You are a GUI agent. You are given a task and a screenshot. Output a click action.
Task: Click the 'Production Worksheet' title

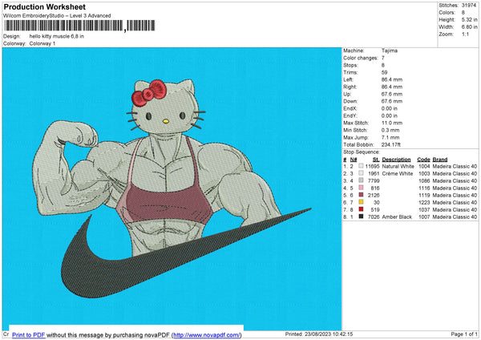pos(45,6)
